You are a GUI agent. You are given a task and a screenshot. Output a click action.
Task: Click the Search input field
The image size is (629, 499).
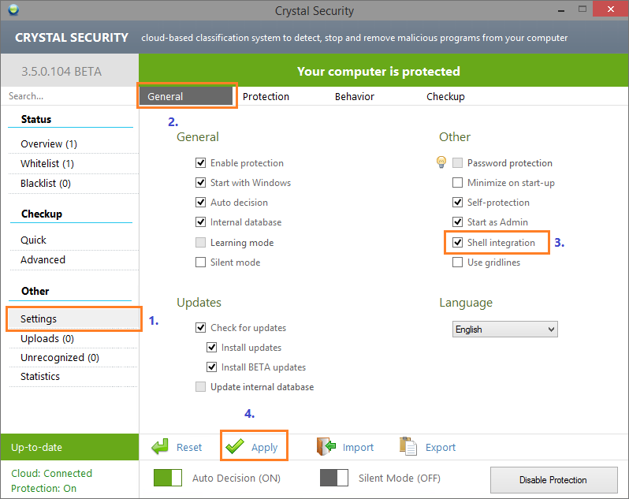tap(69, 96)
